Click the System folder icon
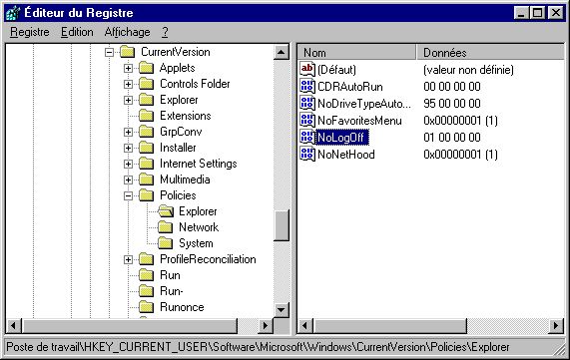 pyautogui.click(x=166, y=243)
